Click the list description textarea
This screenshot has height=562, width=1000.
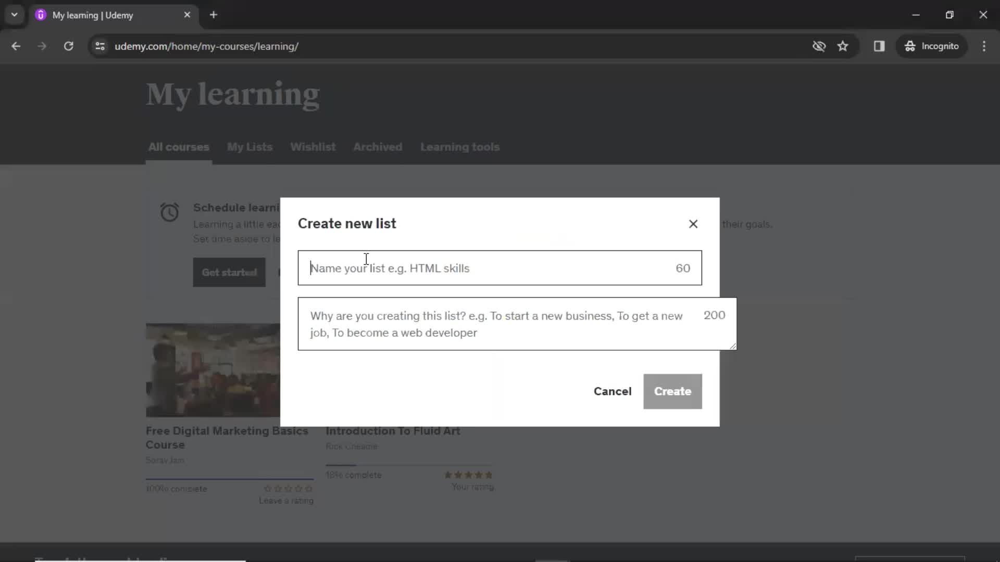(x=518, y=323)
